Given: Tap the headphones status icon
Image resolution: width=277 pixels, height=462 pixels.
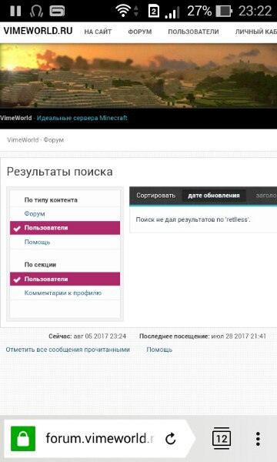Looking at the screenshot, I should [x=36, y=12].
